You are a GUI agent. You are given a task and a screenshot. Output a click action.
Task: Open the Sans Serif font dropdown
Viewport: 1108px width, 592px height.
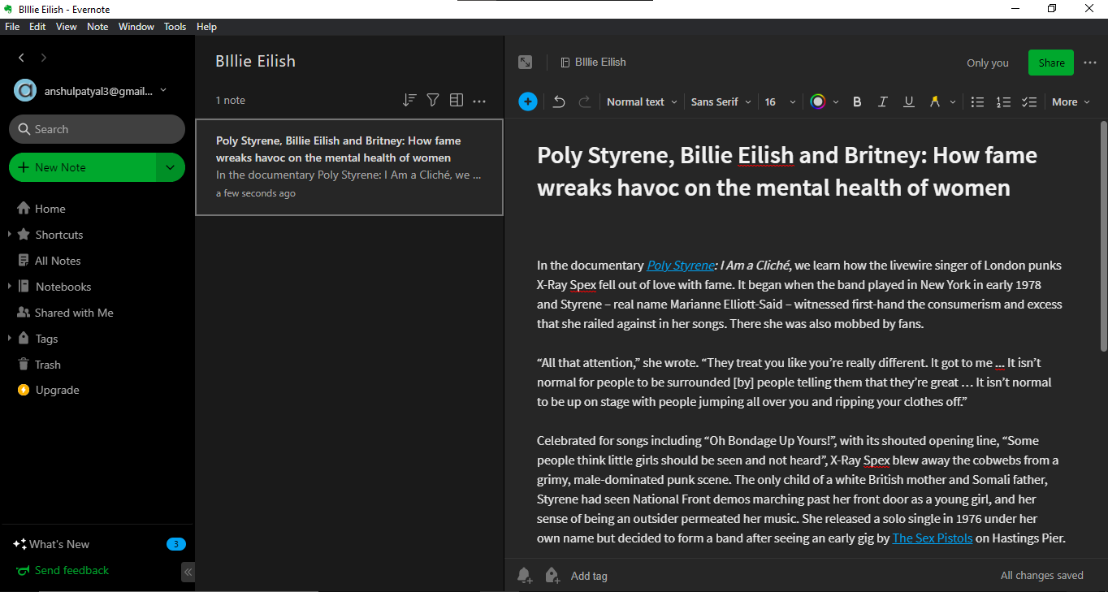[721, 102]
